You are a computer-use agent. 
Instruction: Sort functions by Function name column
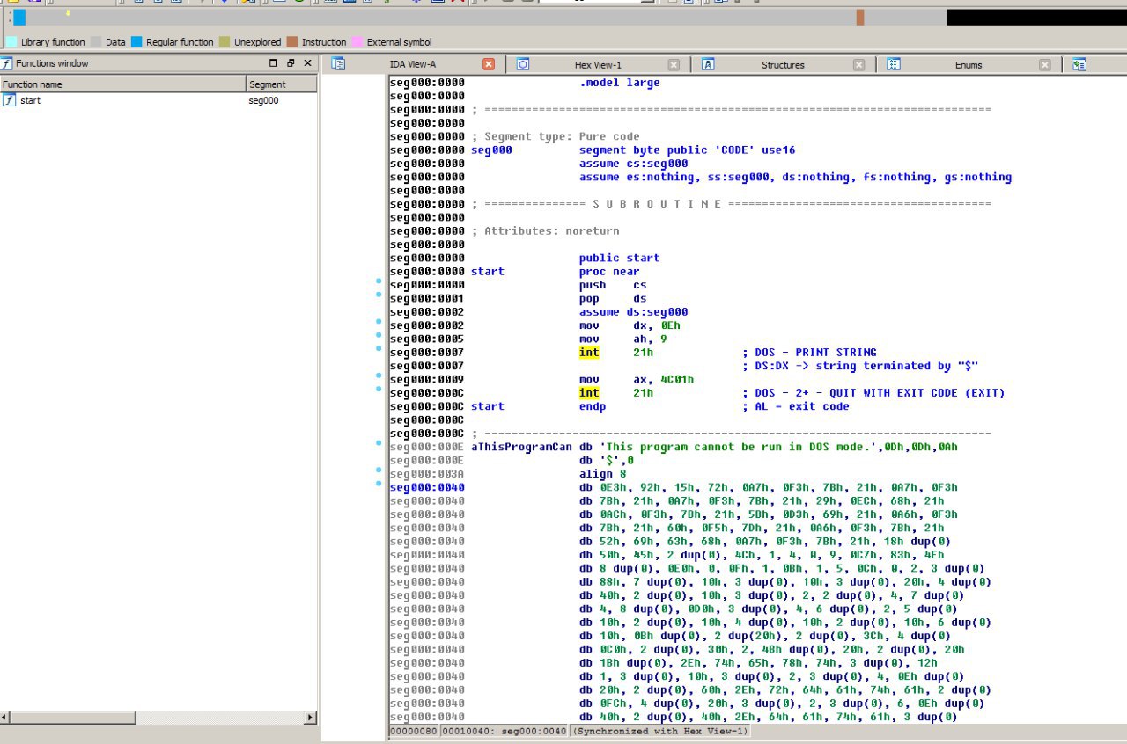[123, 84]
